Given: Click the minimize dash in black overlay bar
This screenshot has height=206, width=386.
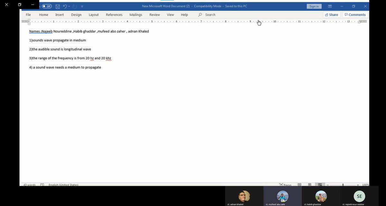Looking at the screenshot, I should coord(32,5).
